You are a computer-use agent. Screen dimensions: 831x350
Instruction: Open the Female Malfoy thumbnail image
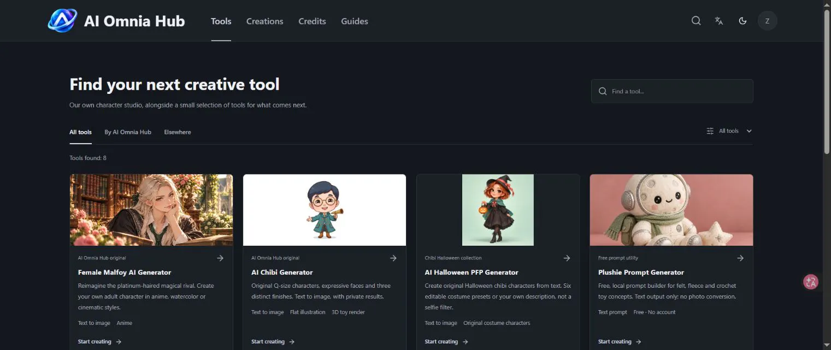151,210
